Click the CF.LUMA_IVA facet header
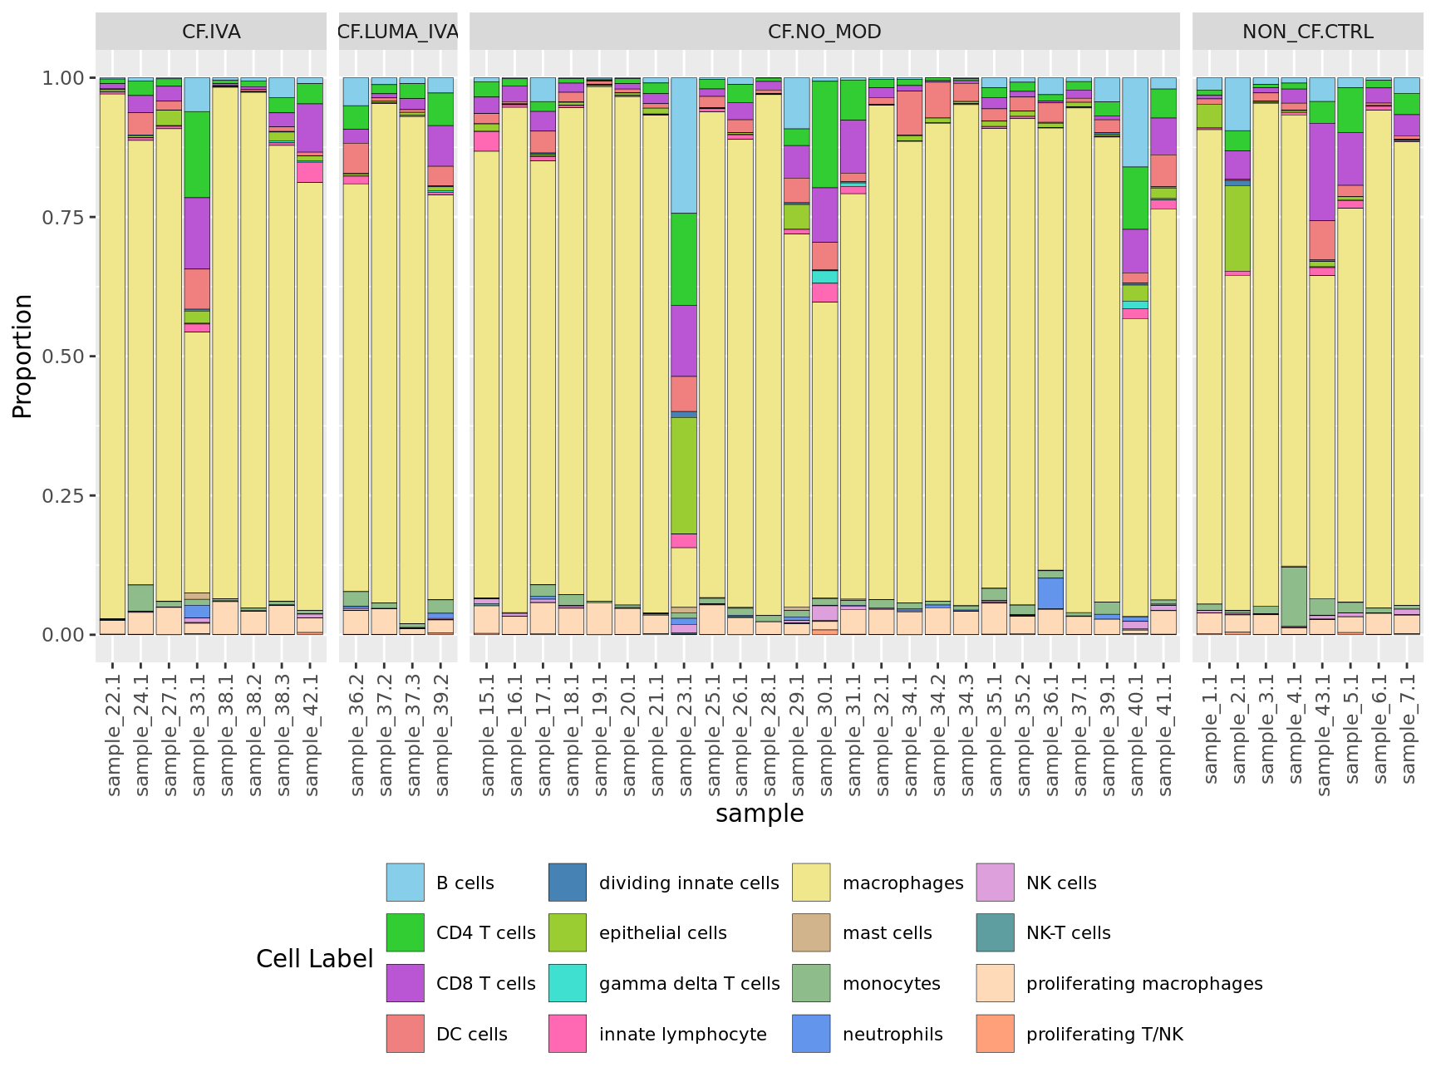 [x=398, y=32]
